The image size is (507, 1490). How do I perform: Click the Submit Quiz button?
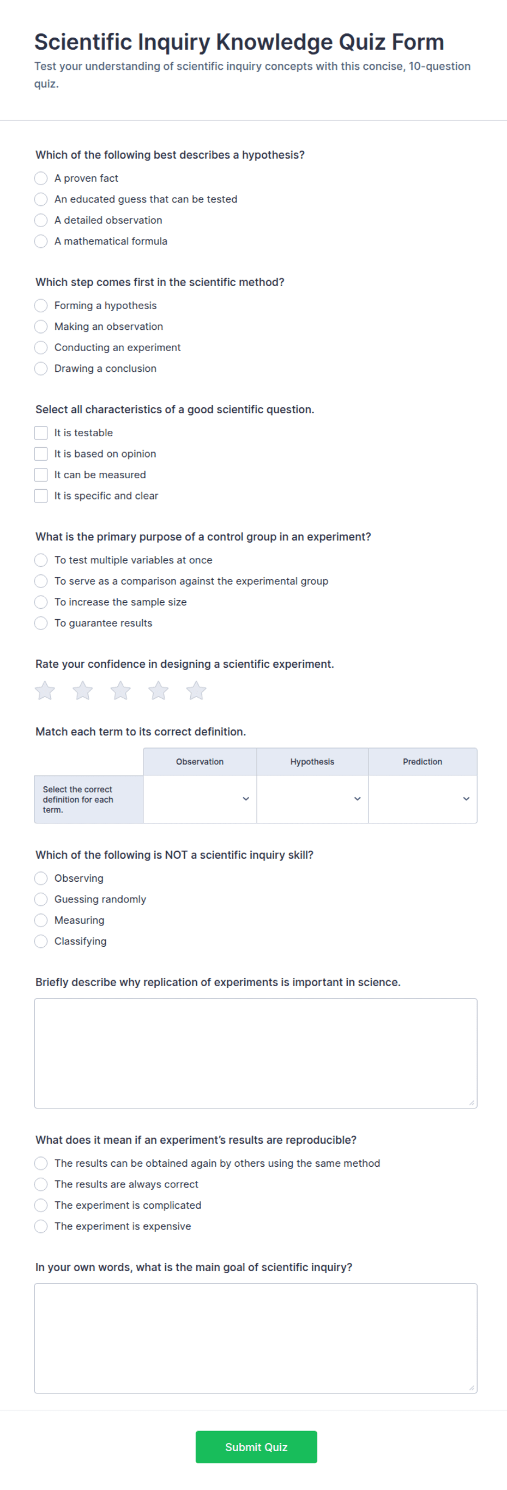pos(256,1447)
